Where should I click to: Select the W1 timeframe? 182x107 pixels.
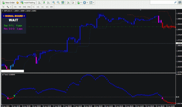point(47,7)
